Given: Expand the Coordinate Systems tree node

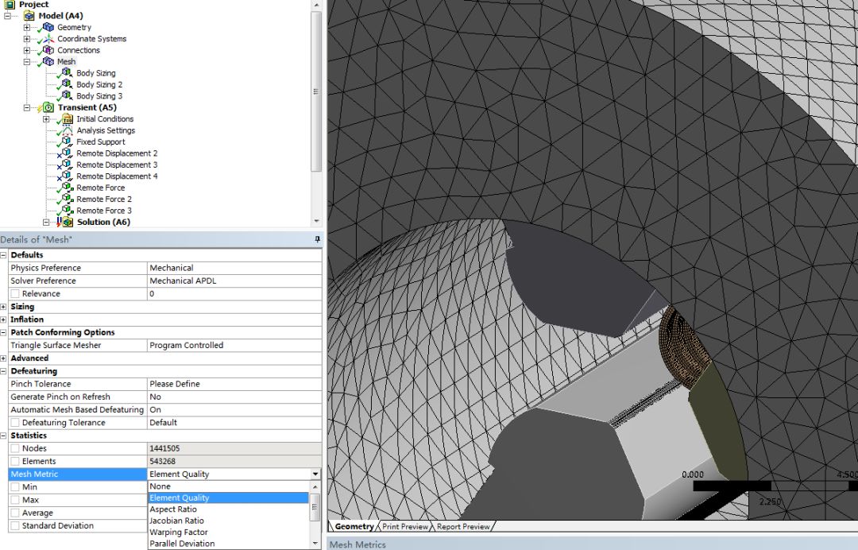Looking at the screenshot, I should coord(27,39).
